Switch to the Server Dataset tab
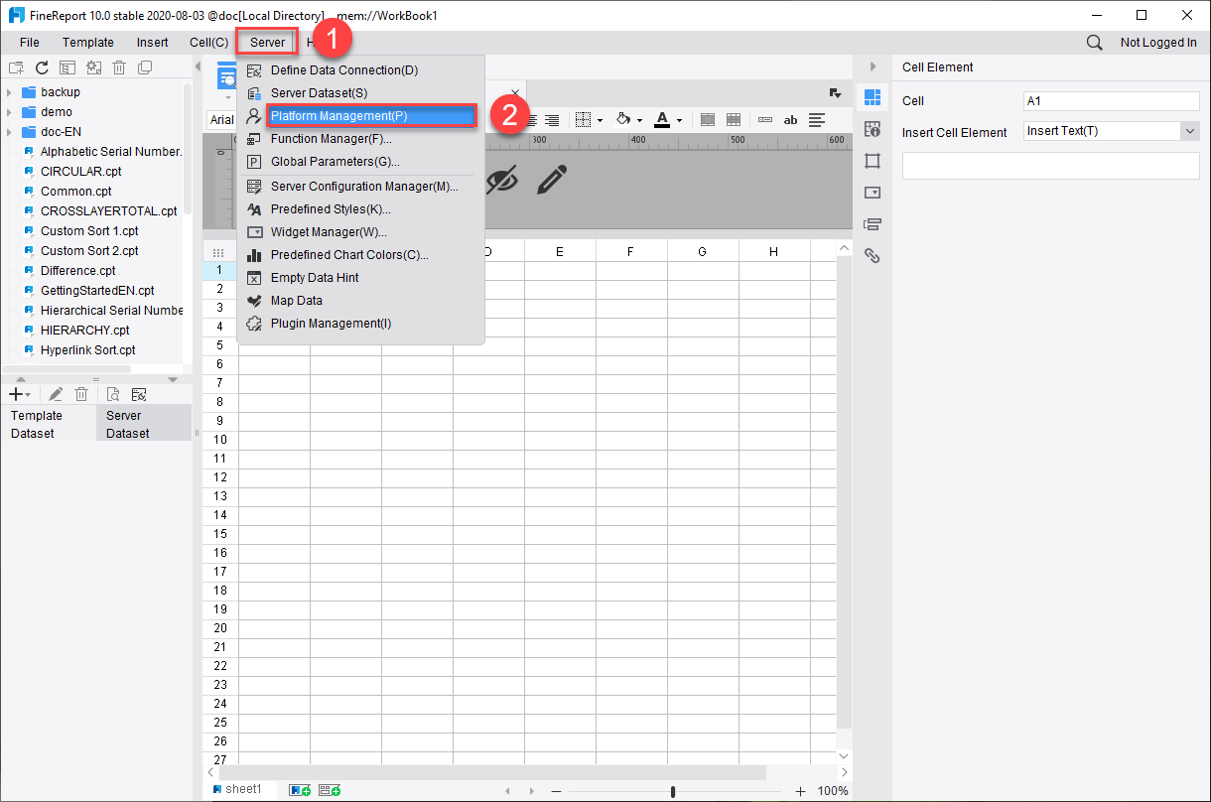Viewport: 1211px width, 802px height. pos(144,424)
